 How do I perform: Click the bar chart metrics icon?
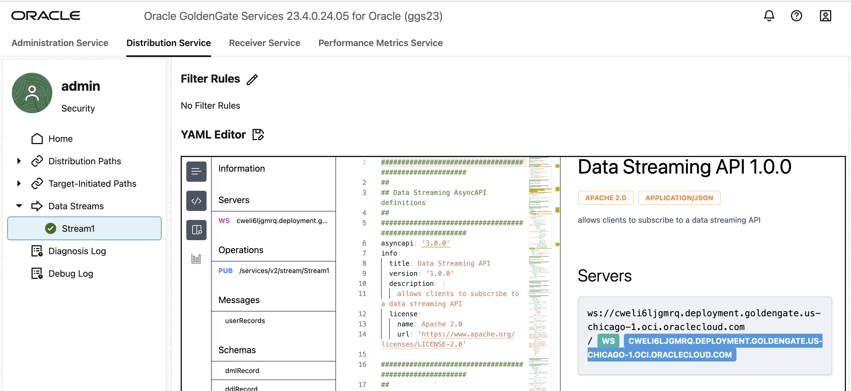196,258
